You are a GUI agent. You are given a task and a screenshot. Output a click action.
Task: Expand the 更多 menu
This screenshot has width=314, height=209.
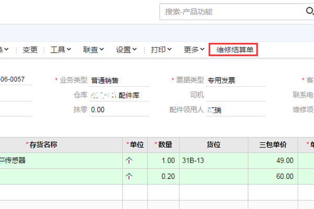click(x=194, y=50)
